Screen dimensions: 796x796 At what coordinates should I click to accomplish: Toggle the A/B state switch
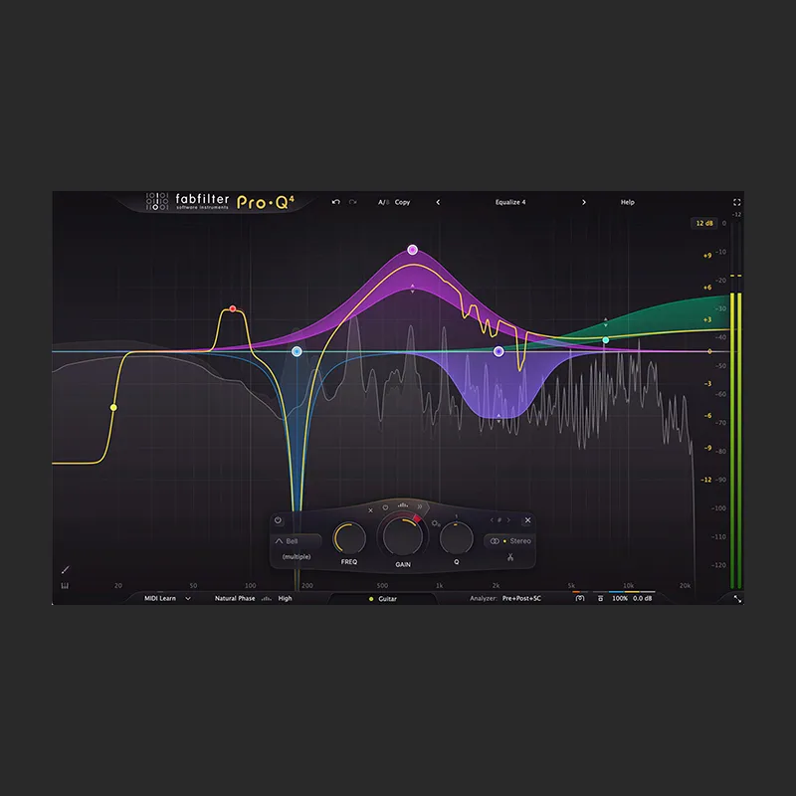(383, 202)
